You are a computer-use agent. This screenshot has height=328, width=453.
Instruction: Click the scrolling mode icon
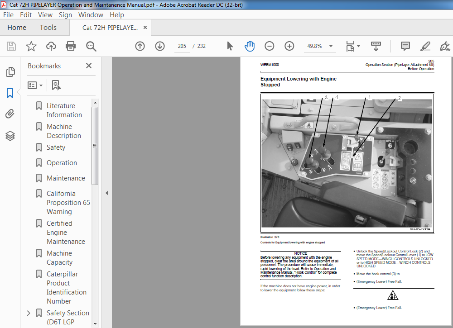click(376, 46)
